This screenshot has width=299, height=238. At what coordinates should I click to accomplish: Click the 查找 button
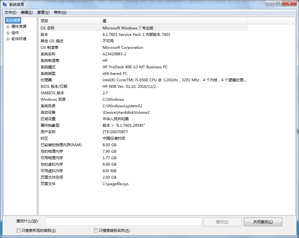point(222,221)
